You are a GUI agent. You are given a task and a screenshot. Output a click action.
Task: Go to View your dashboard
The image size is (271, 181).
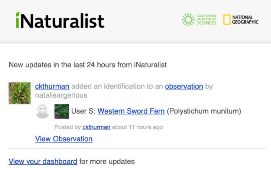[x=43, y=161]
